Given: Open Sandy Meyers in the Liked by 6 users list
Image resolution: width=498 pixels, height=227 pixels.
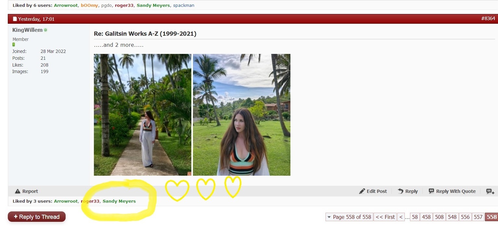Looking at the screenshot, I should coord(153,6).
